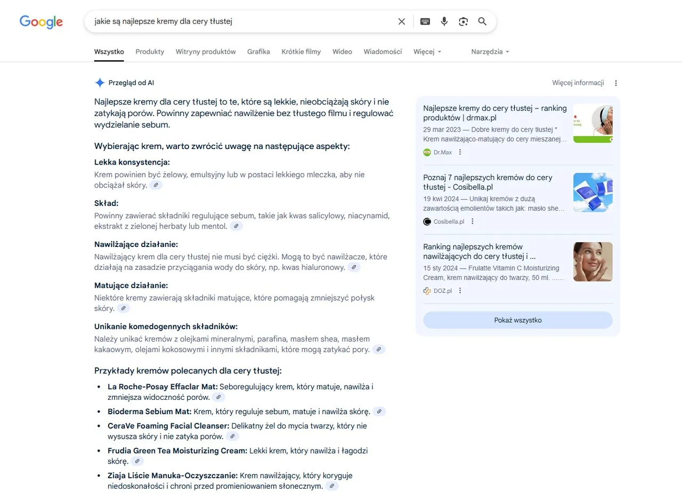Open three-dot menu next to Więcej informacji
The image size is (682, 493).
click(616, 83)
